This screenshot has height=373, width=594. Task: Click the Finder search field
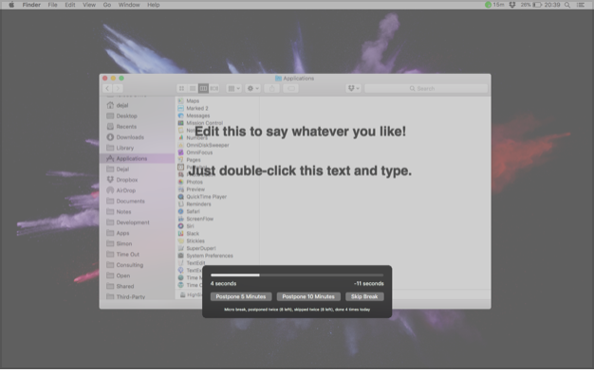point(426,88)
